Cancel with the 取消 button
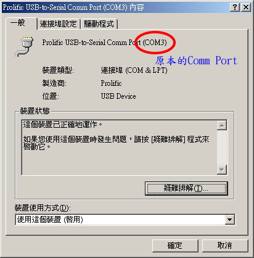 tap(225, 246)
